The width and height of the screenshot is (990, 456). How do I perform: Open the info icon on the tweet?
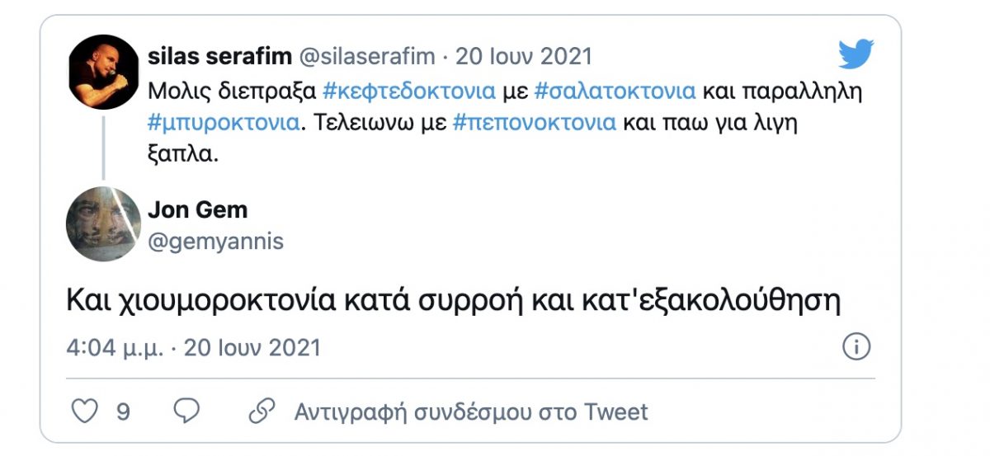coord(856,347)
